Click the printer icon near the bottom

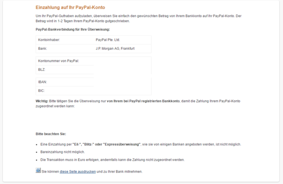(38, 170)
